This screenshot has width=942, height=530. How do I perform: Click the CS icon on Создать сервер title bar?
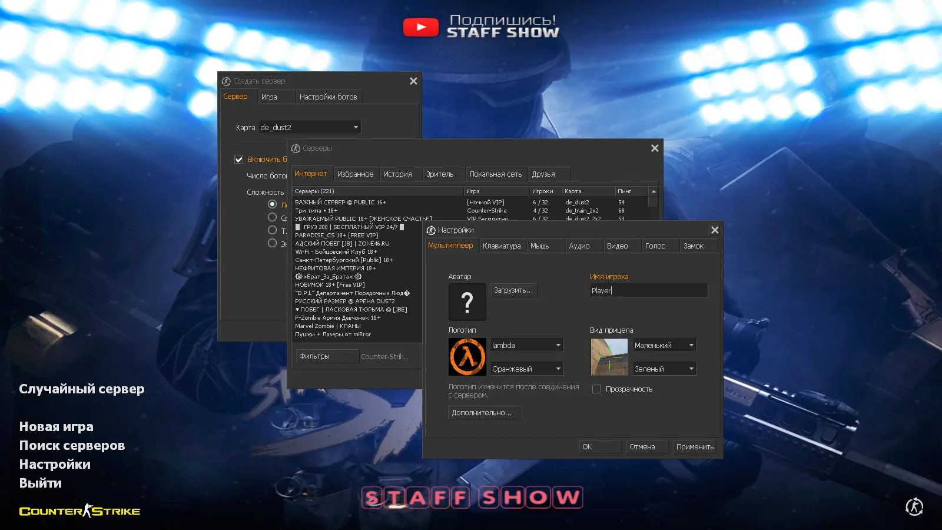click(227, 81)
